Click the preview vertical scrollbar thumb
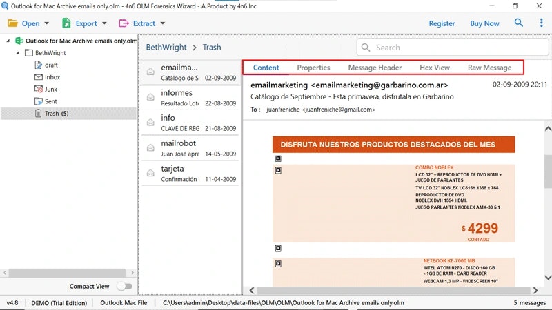The height and width of the screenshot is (310, 552). point(548,172)
